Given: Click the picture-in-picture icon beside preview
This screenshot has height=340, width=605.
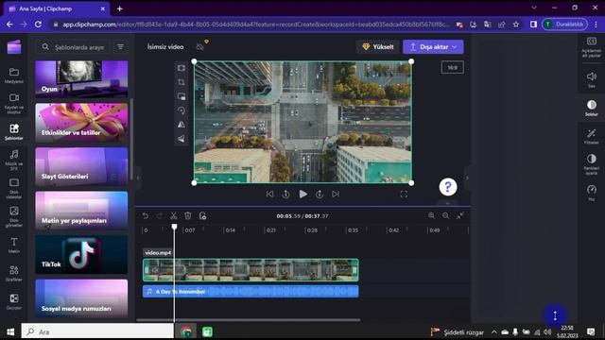Looking at the screenshot, I should [181, 96].
